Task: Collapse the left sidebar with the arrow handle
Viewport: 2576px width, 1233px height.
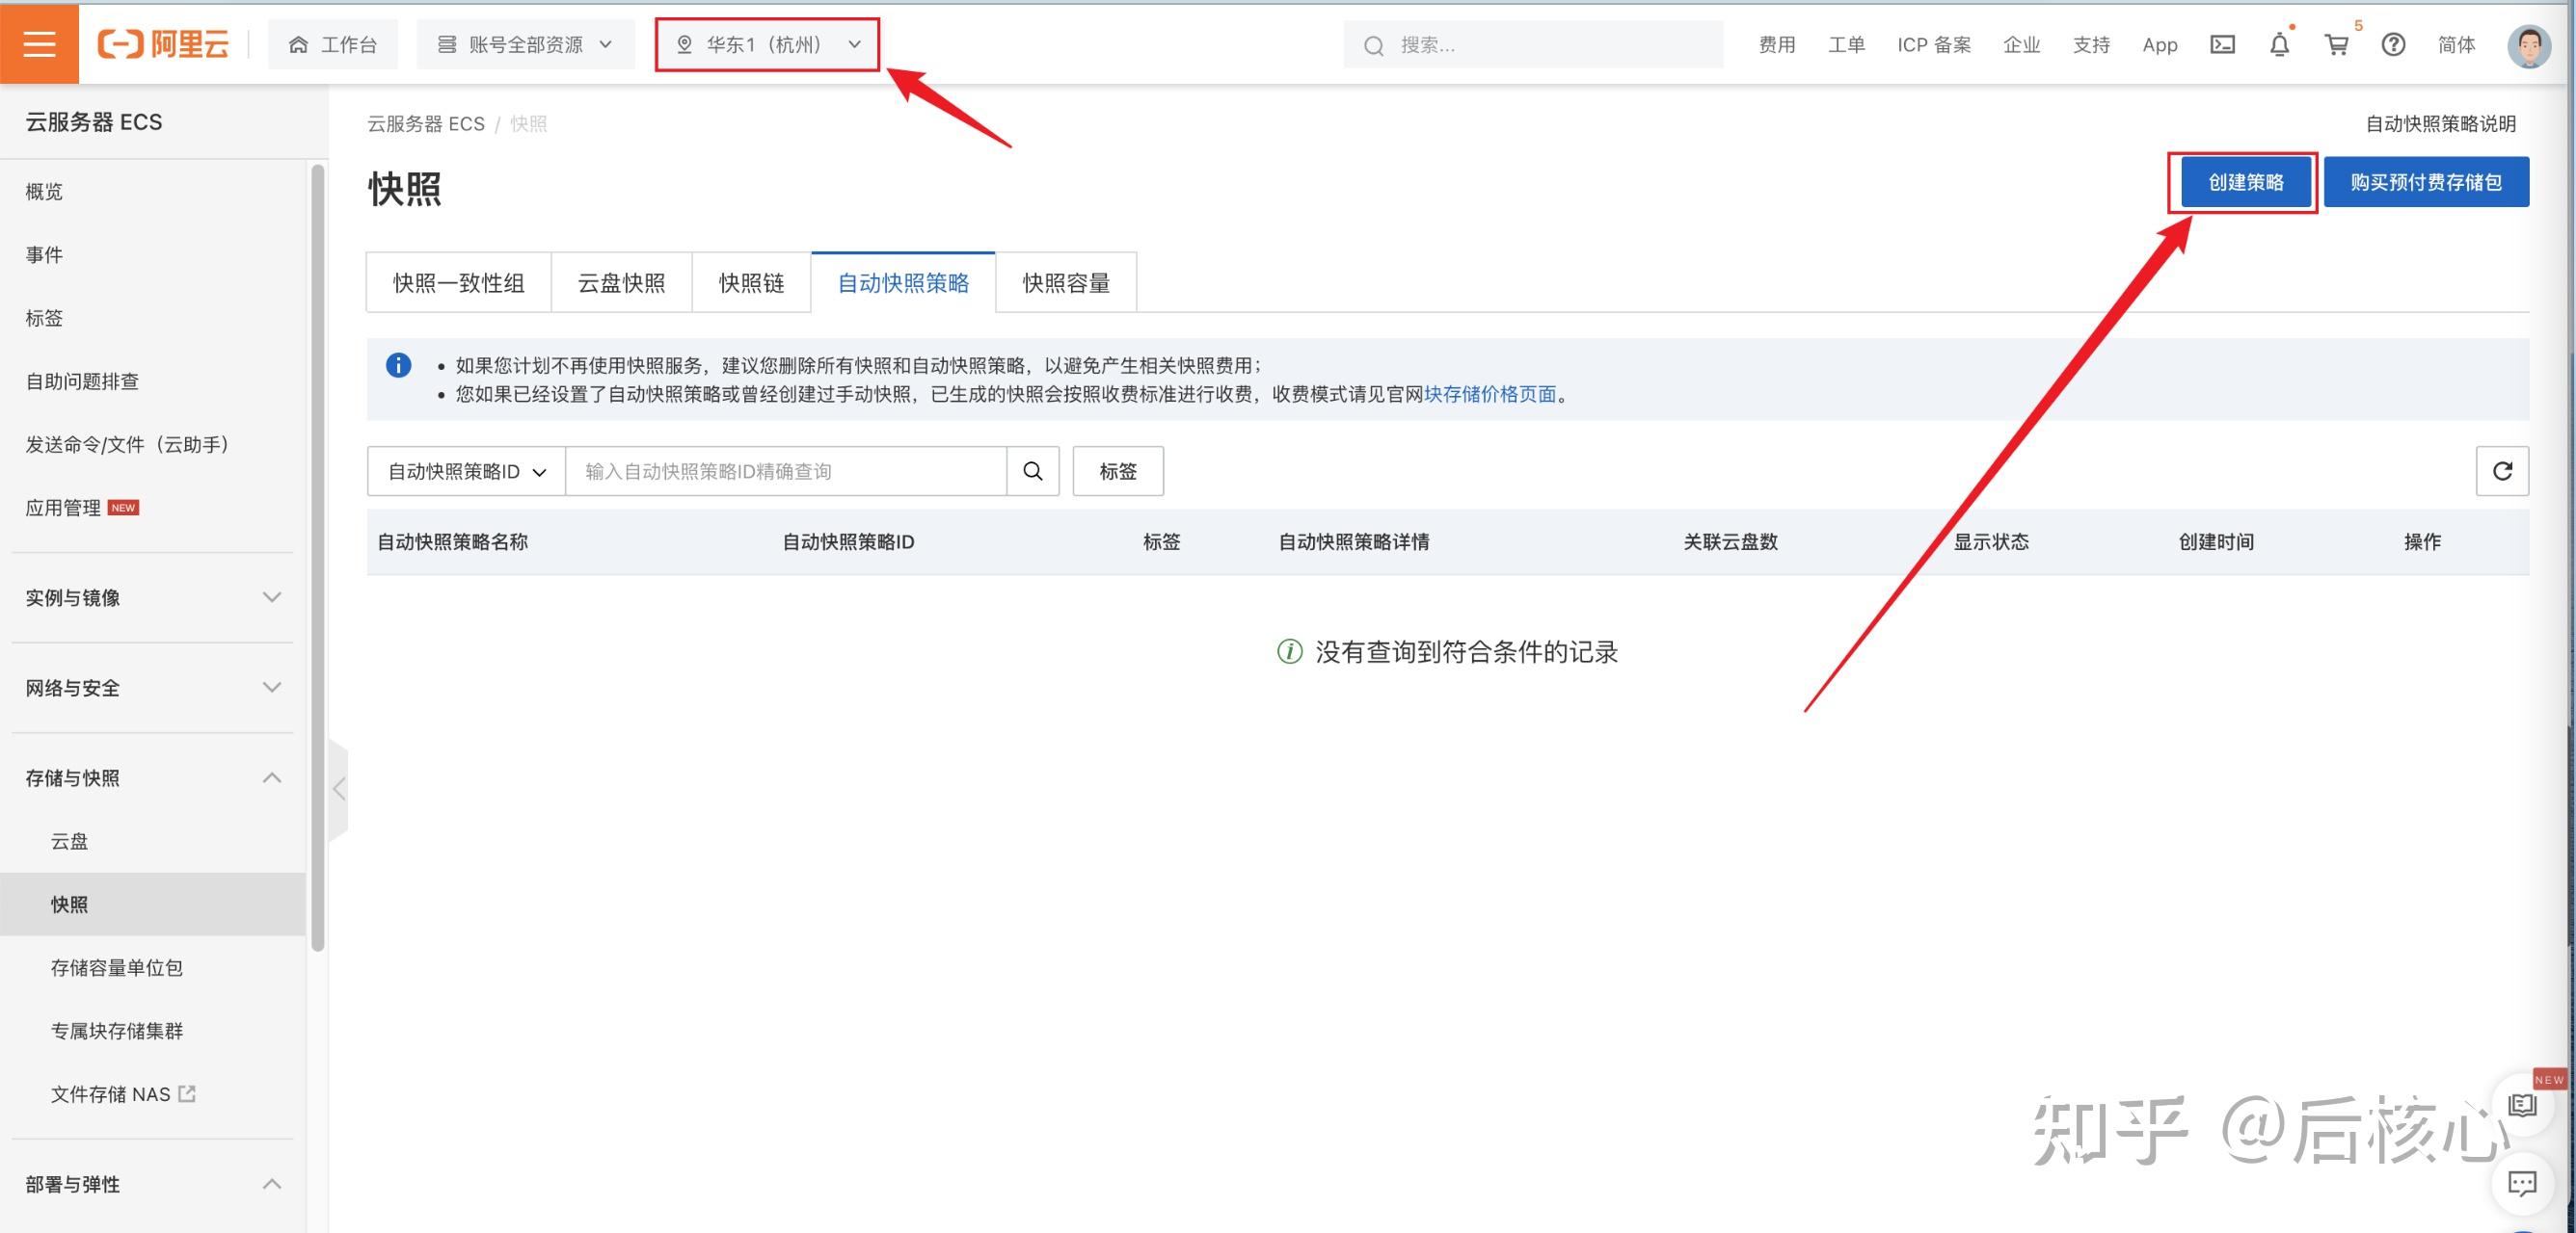Action: tap(339, 789)
